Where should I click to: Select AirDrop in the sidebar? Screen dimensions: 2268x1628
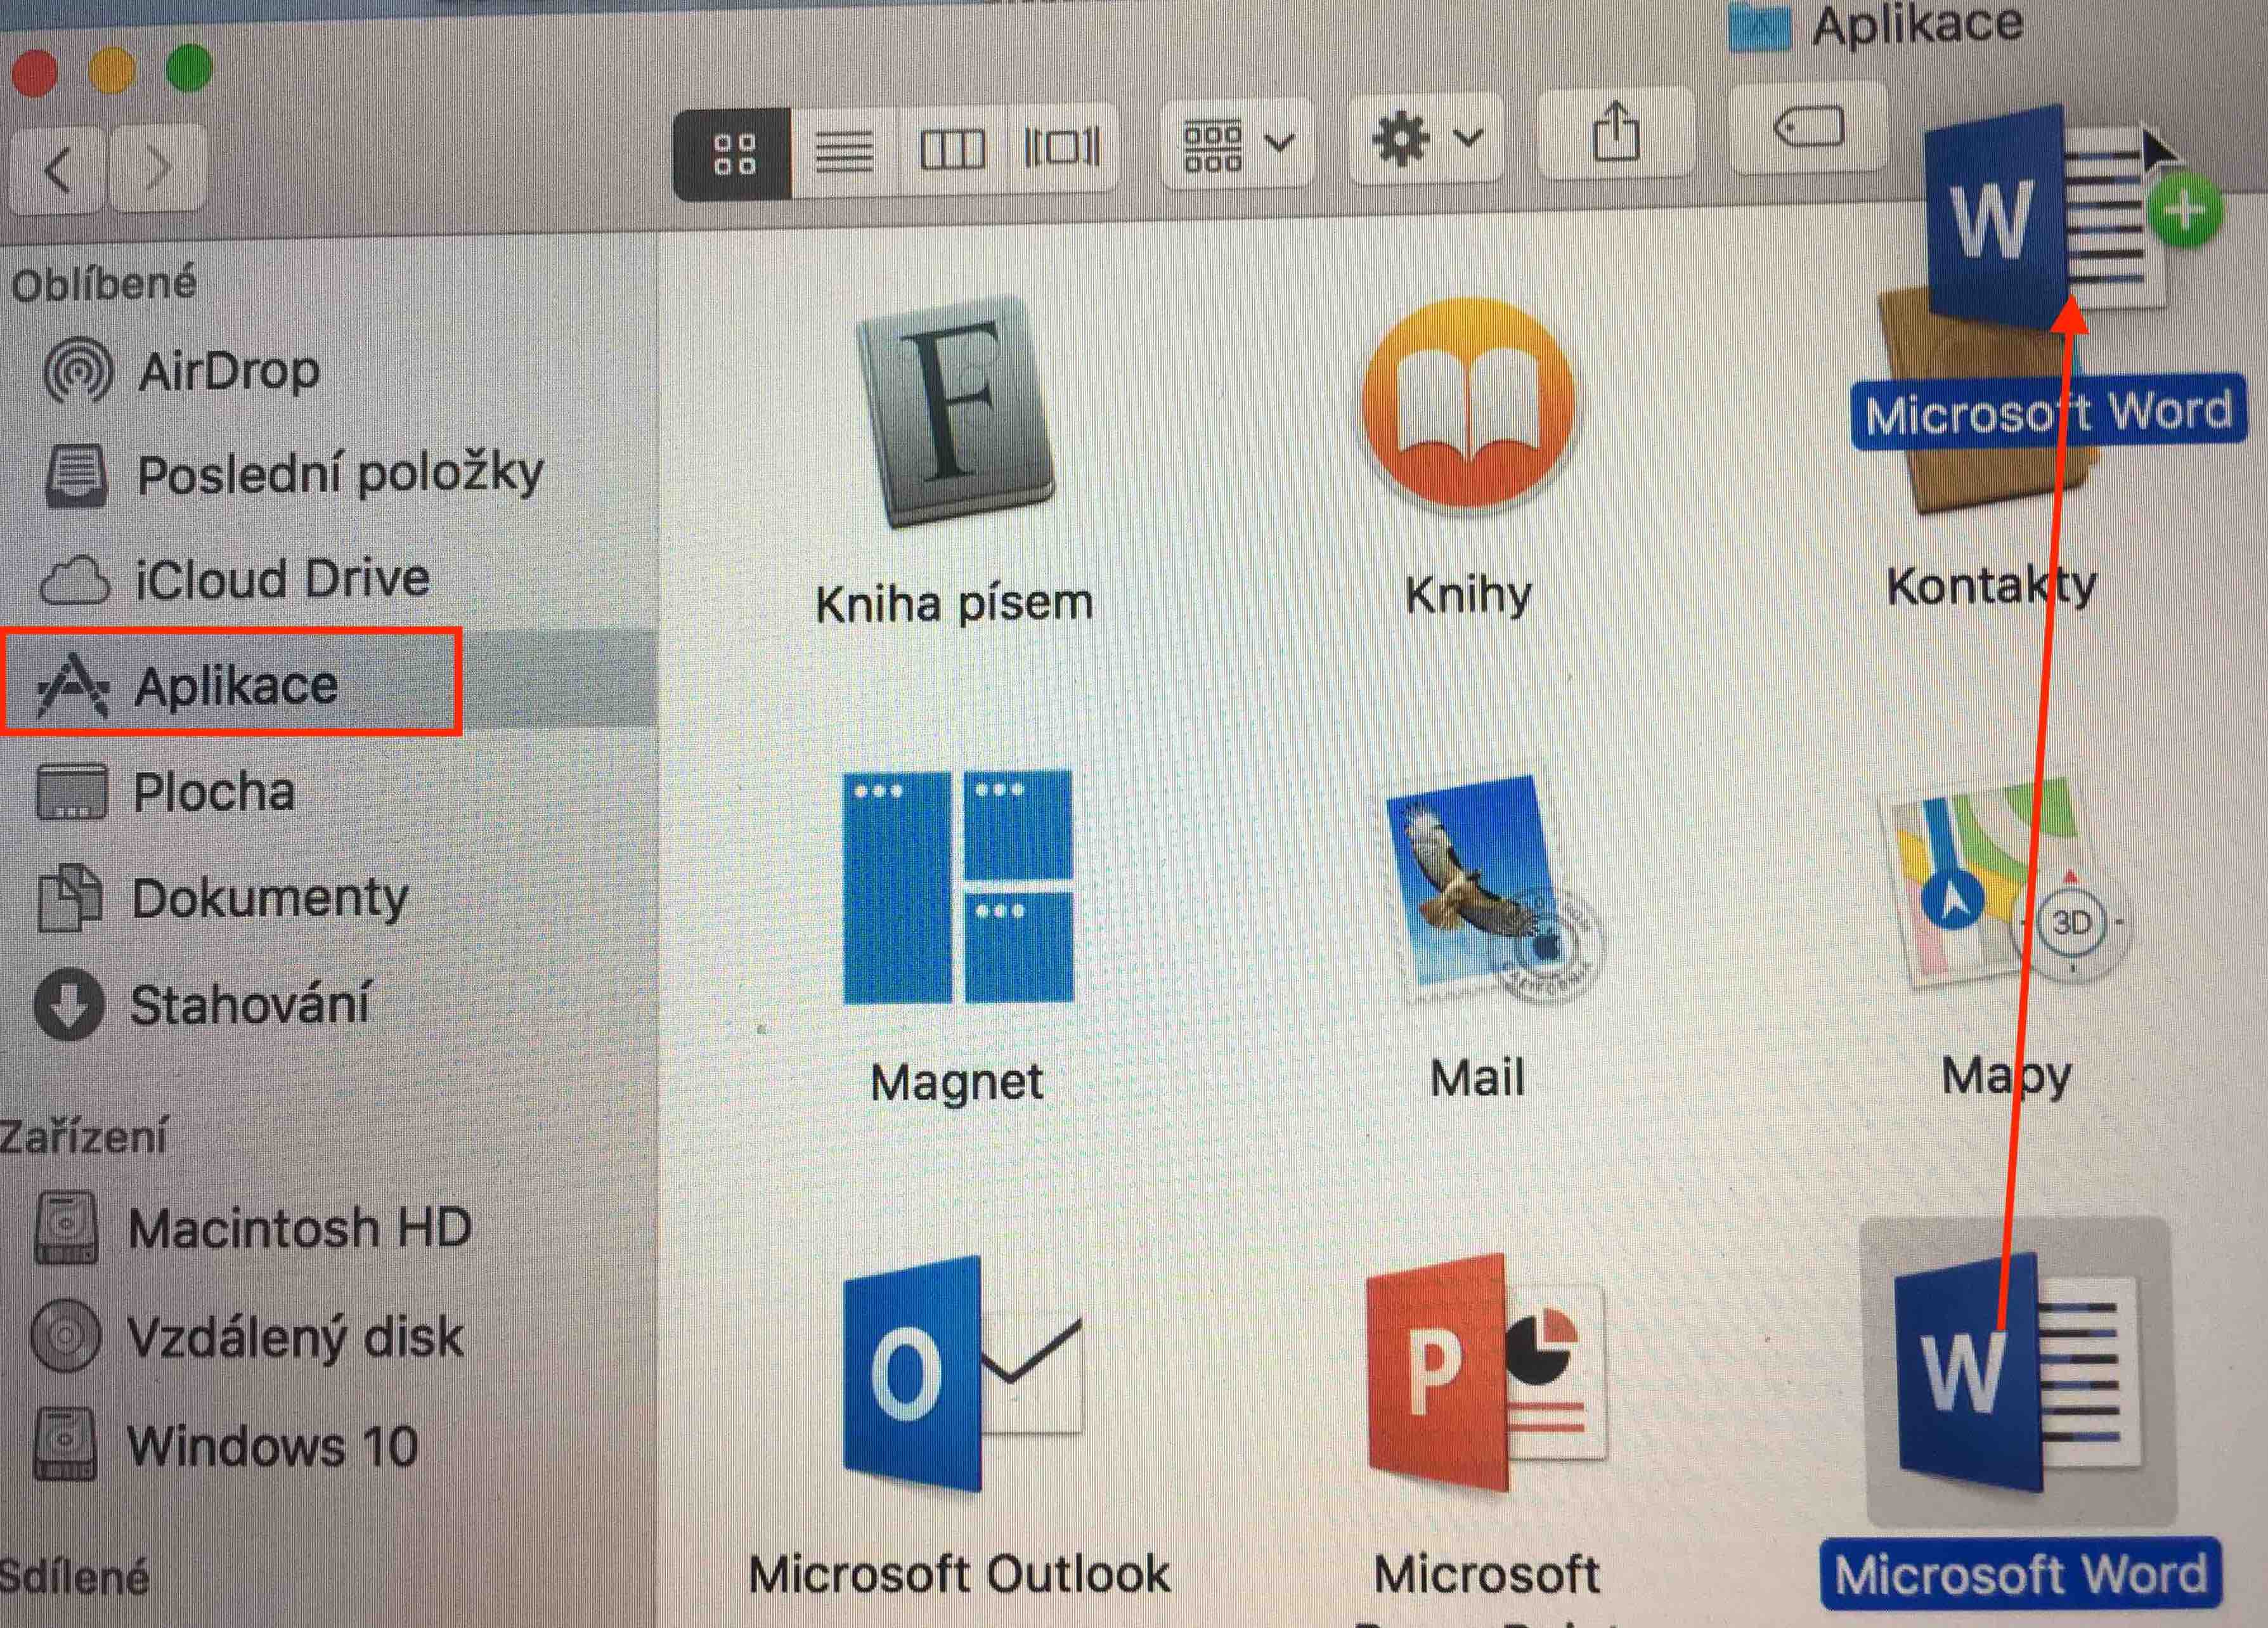pos(228,372)
